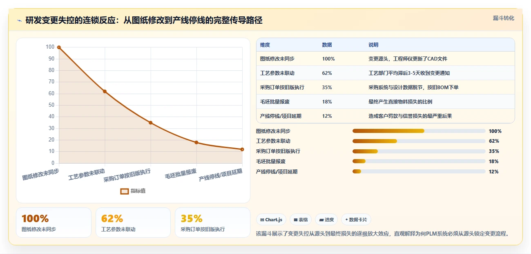The width and height of the screenshot is (531, 254).
Task: Click the 100% value in the table
Action: pos(328,59)
